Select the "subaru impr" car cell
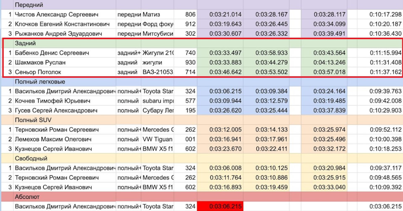The image size is (403, 211). [158, 101]
